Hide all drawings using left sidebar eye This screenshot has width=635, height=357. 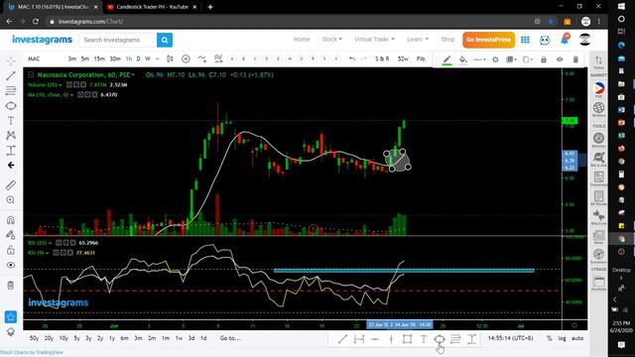pyautogui.click(x=11, y=265)
